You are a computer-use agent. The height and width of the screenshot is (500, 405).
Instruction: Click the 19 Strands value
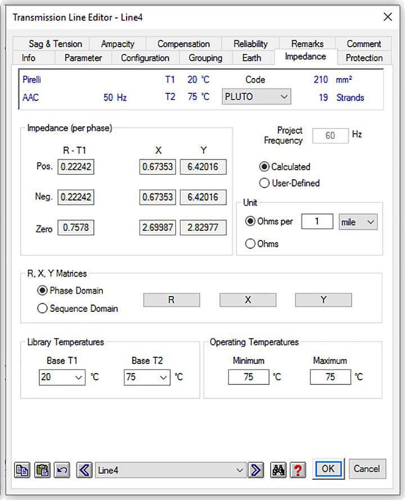pos(341,97)
